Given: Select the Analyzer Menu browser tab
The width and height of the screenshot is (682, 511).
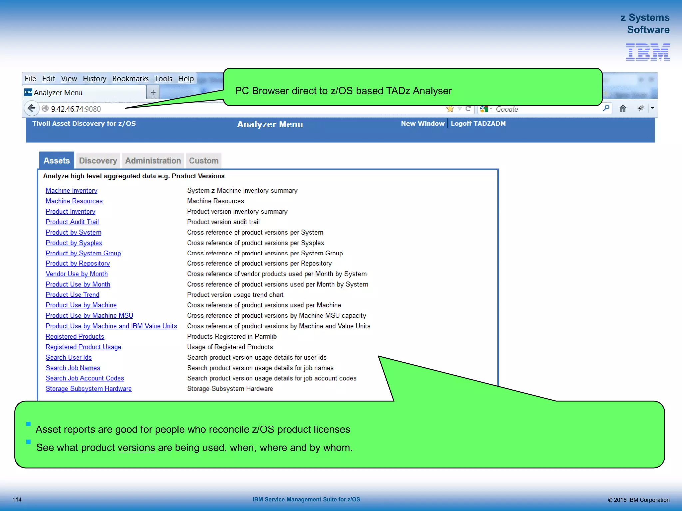Looking at the screenshot, I should pos(84,92).
